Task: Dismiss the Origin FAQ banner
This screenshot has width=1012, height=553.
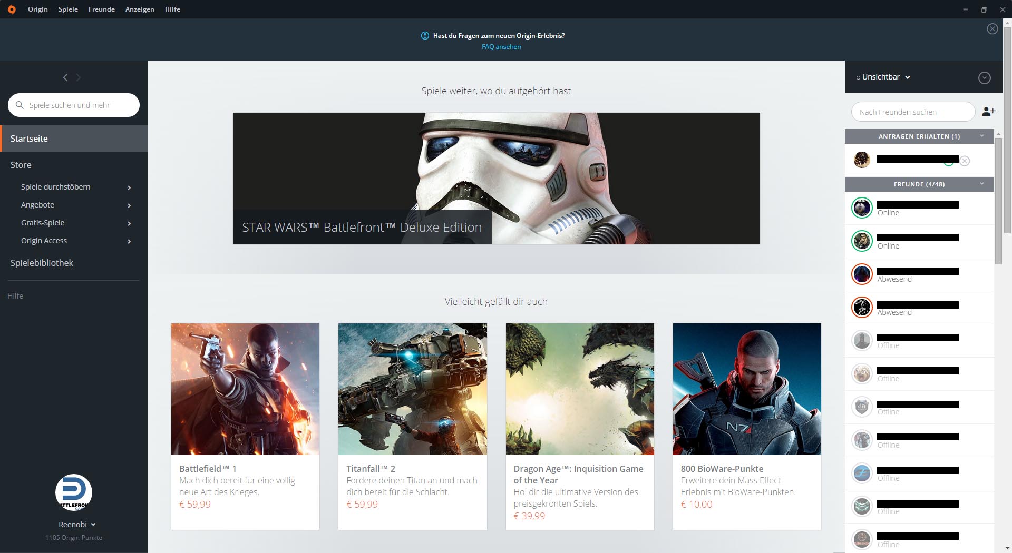Action: [x=992, y=29]
